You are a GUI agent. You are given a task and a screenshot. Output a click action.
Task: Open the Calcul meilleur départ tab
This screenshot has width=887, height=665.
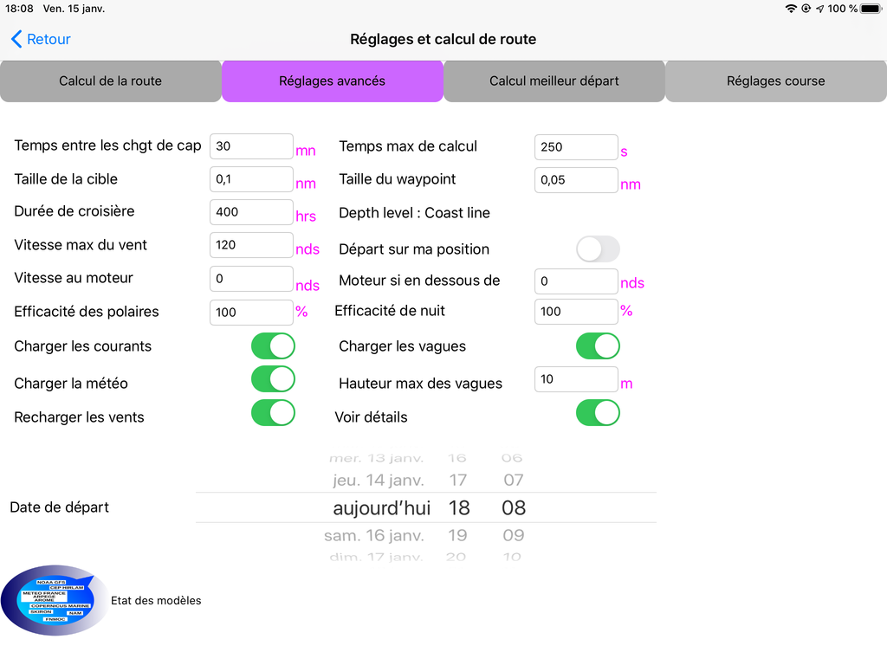[554, 81]
